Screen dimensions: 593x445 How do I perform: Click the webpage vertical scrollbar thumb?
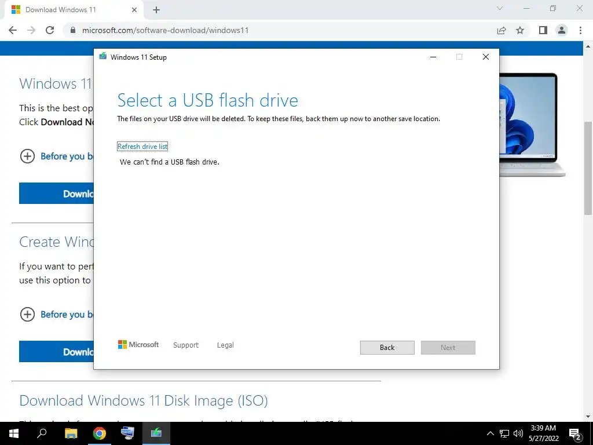coord(588,168)
